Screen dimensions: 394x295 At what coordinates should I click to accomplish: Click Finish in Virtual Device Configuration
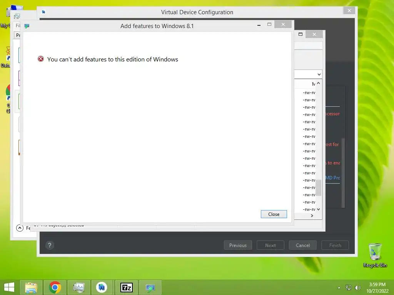click(x=335, y=245)
